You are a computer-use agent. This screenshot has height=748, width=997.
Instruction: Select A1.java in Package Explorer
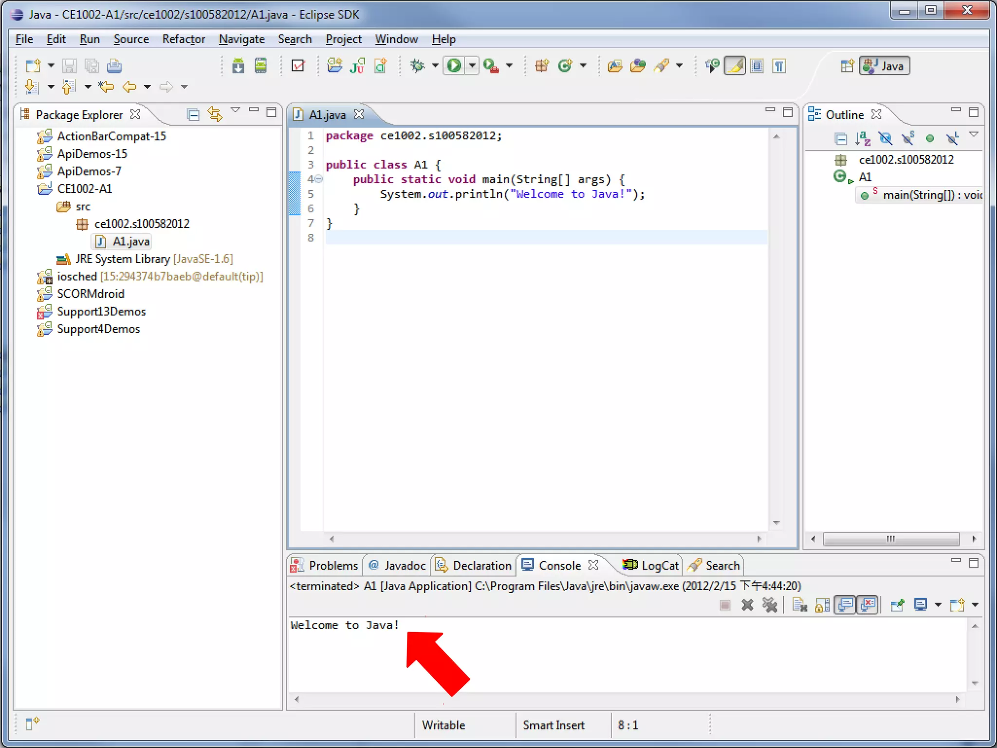[x=123, y=242]
